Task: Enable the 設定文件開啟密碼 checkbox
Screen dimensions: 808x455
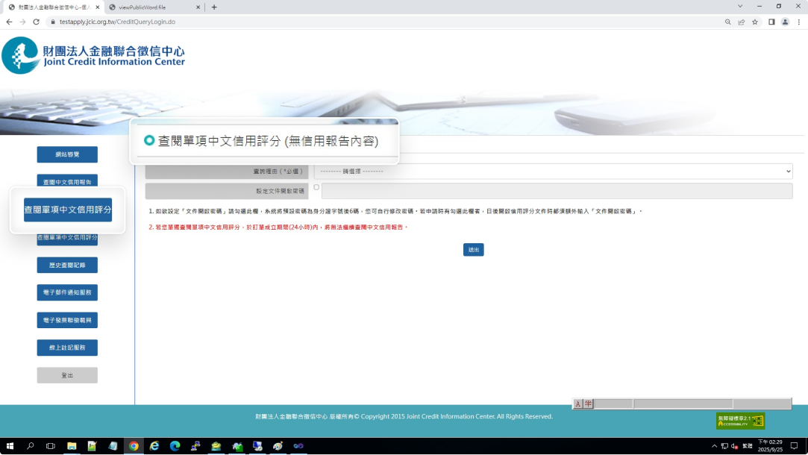Action: (316, 187)
